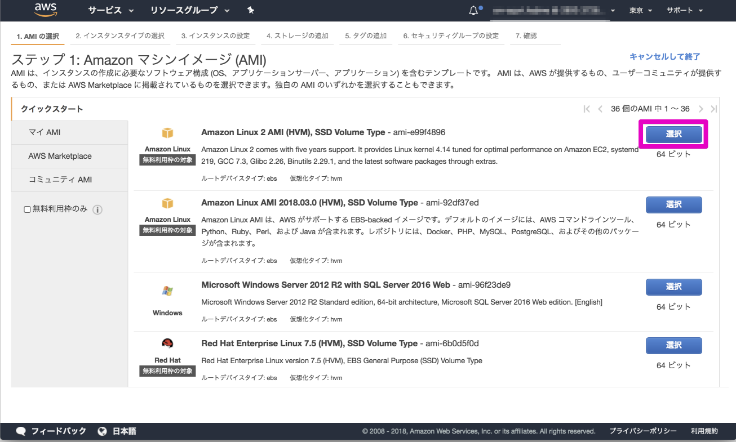This screenshot has height=442, width=736.
Task: Open the 東京 region dropdown
Action: (x=641, y=10)
